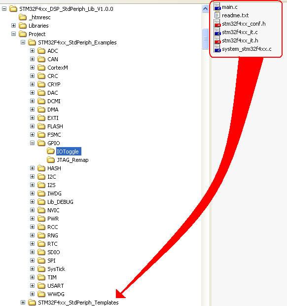Select the readme.txt text file icon
287x306 pixels.
pyautogui.click(x=217, y=15)
